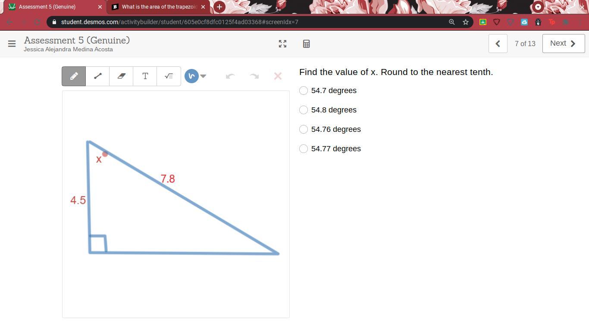Reload the page
589x331 pixels.
38,22
